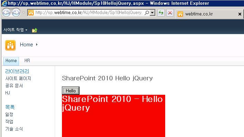Select the webtime.co.kr browser tab
The image size is (244, 137).
click(x=210, y=14)
